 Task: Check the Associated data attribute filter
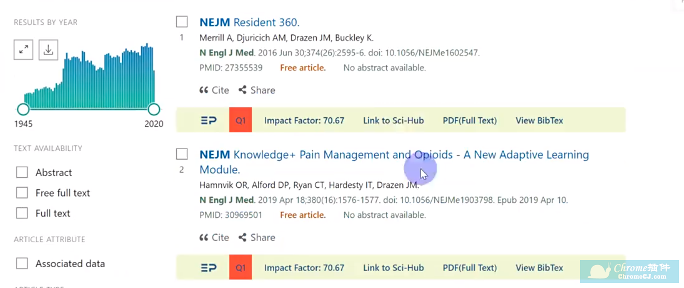tap(22, 263)
